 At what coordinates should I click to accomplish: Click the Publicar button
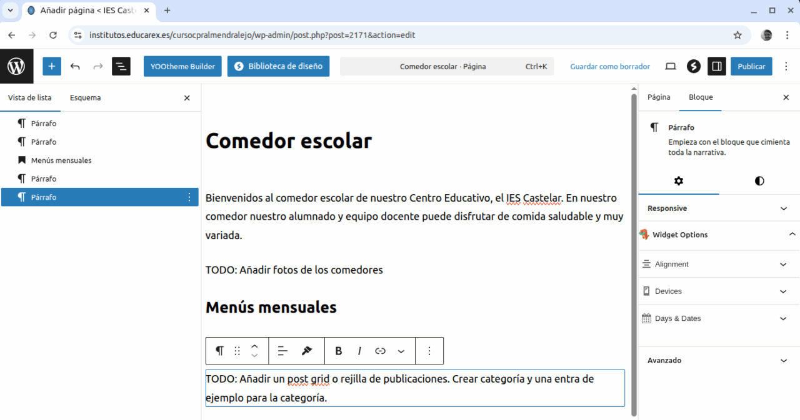(x=751, y=66)
